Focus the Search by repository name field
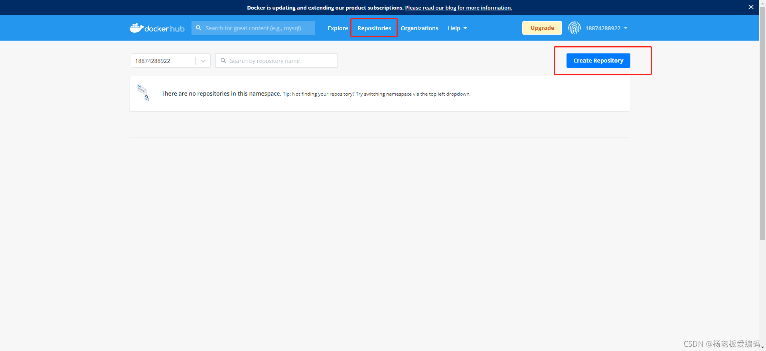This screenshot has height=351, width=766. click(276, 61)
